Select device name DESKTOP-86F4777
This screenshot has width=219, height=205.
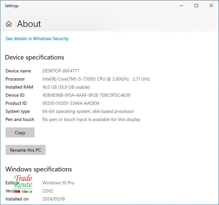tap(61, 71)
